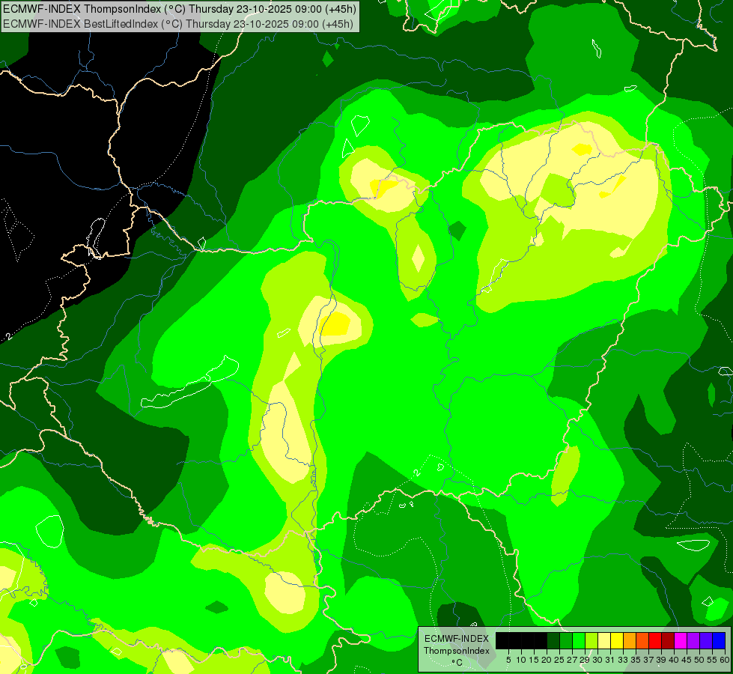Click the ECMWF-INDEX label in legend
This screenshot has height=674, width=733.
457,639
